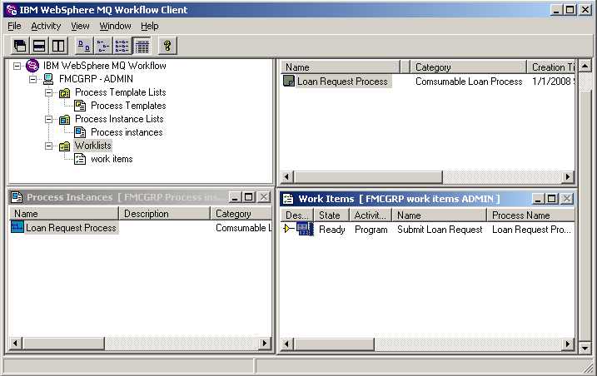Switch to Small Icons view
The height and width of the screenshot is (376, 597).
103,46
